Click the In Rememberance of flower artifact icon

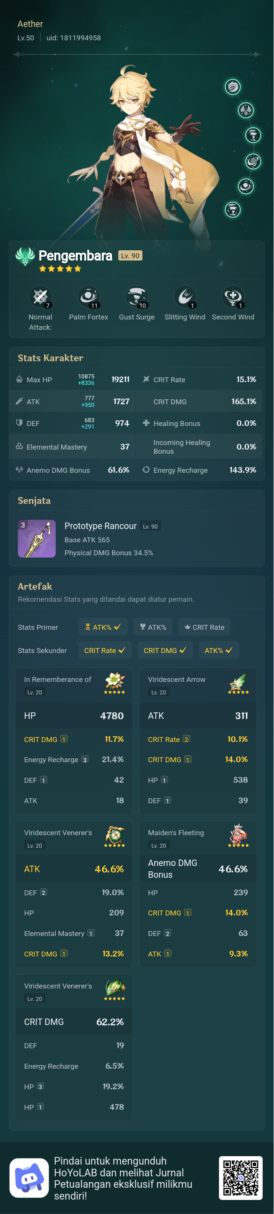[115, 680]
